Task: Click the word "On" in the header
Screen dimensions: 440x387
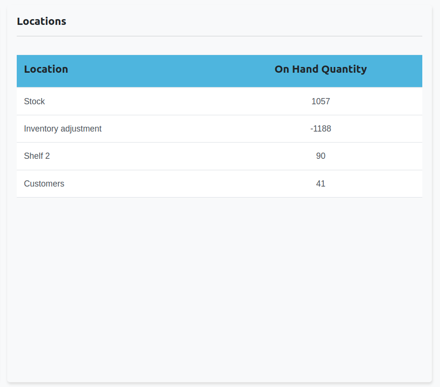Action: click(x=282, y=69)
